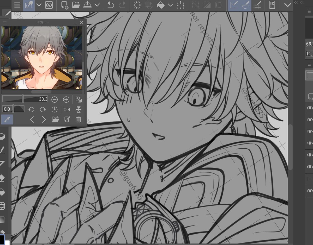Collapse the palette dock with the first double-arrow
313x245 pixels.
pyautogui.click(x=296, y=2)
